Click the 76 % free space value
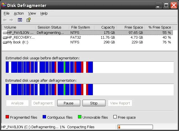Viewport: 179px width, 131px height. coord(167,42)
